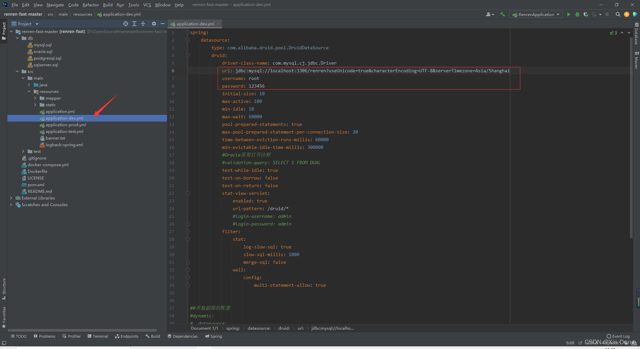Open the Refactor menu
Screen dimensions: 640x349
tap(91, 5)
